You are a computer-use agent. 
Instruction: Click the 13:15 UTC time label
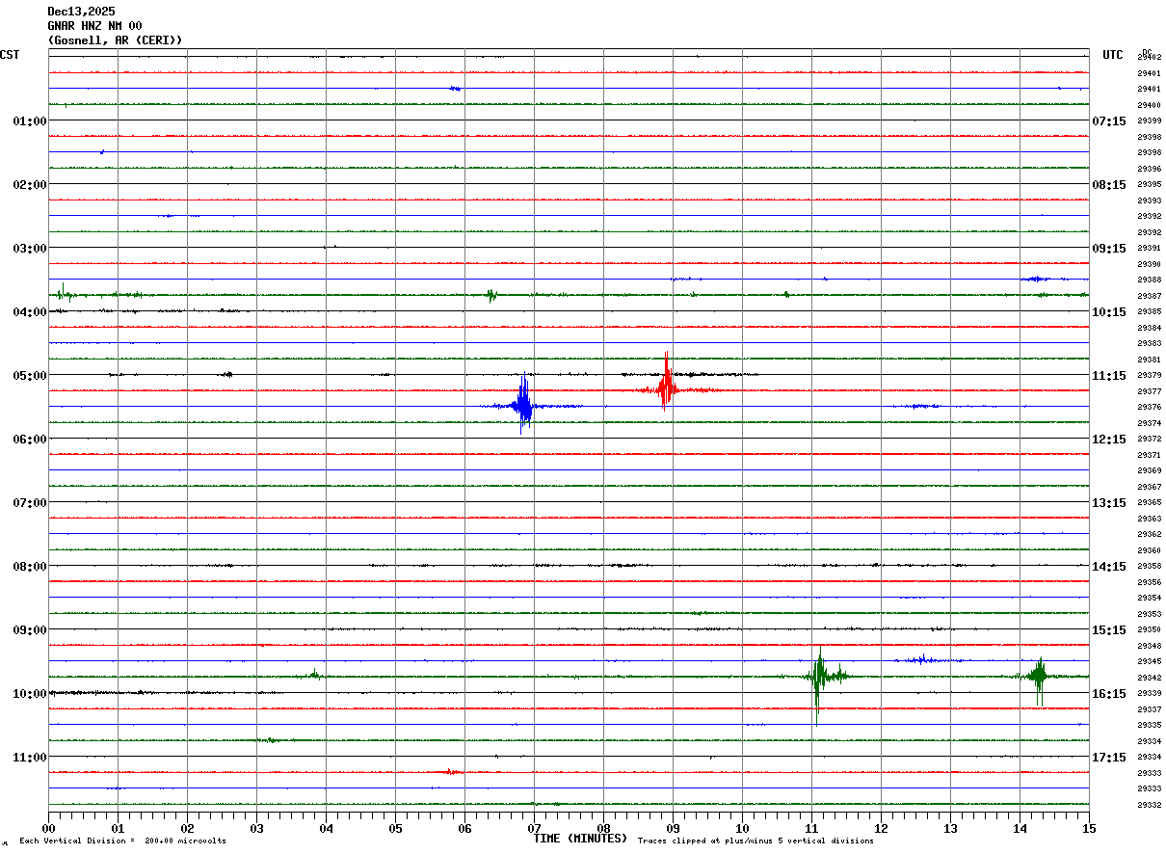[1109, 502]
